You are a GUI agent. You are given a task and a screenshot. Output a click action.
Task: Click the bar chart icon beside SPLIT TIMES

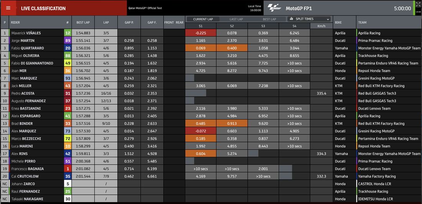(x=292, y=19)
